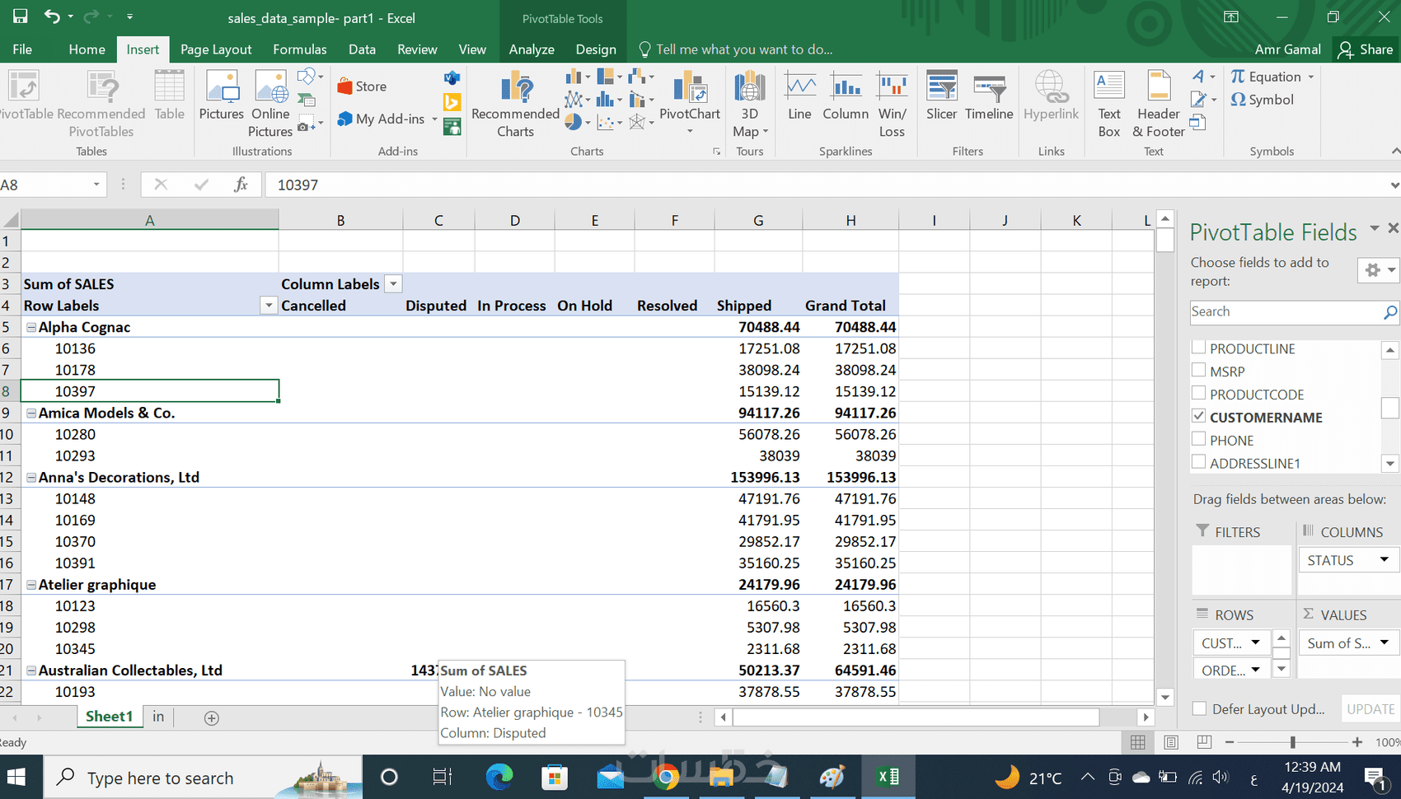Insert a Column sparkline

pyautogui.click(x=846, y=96)
